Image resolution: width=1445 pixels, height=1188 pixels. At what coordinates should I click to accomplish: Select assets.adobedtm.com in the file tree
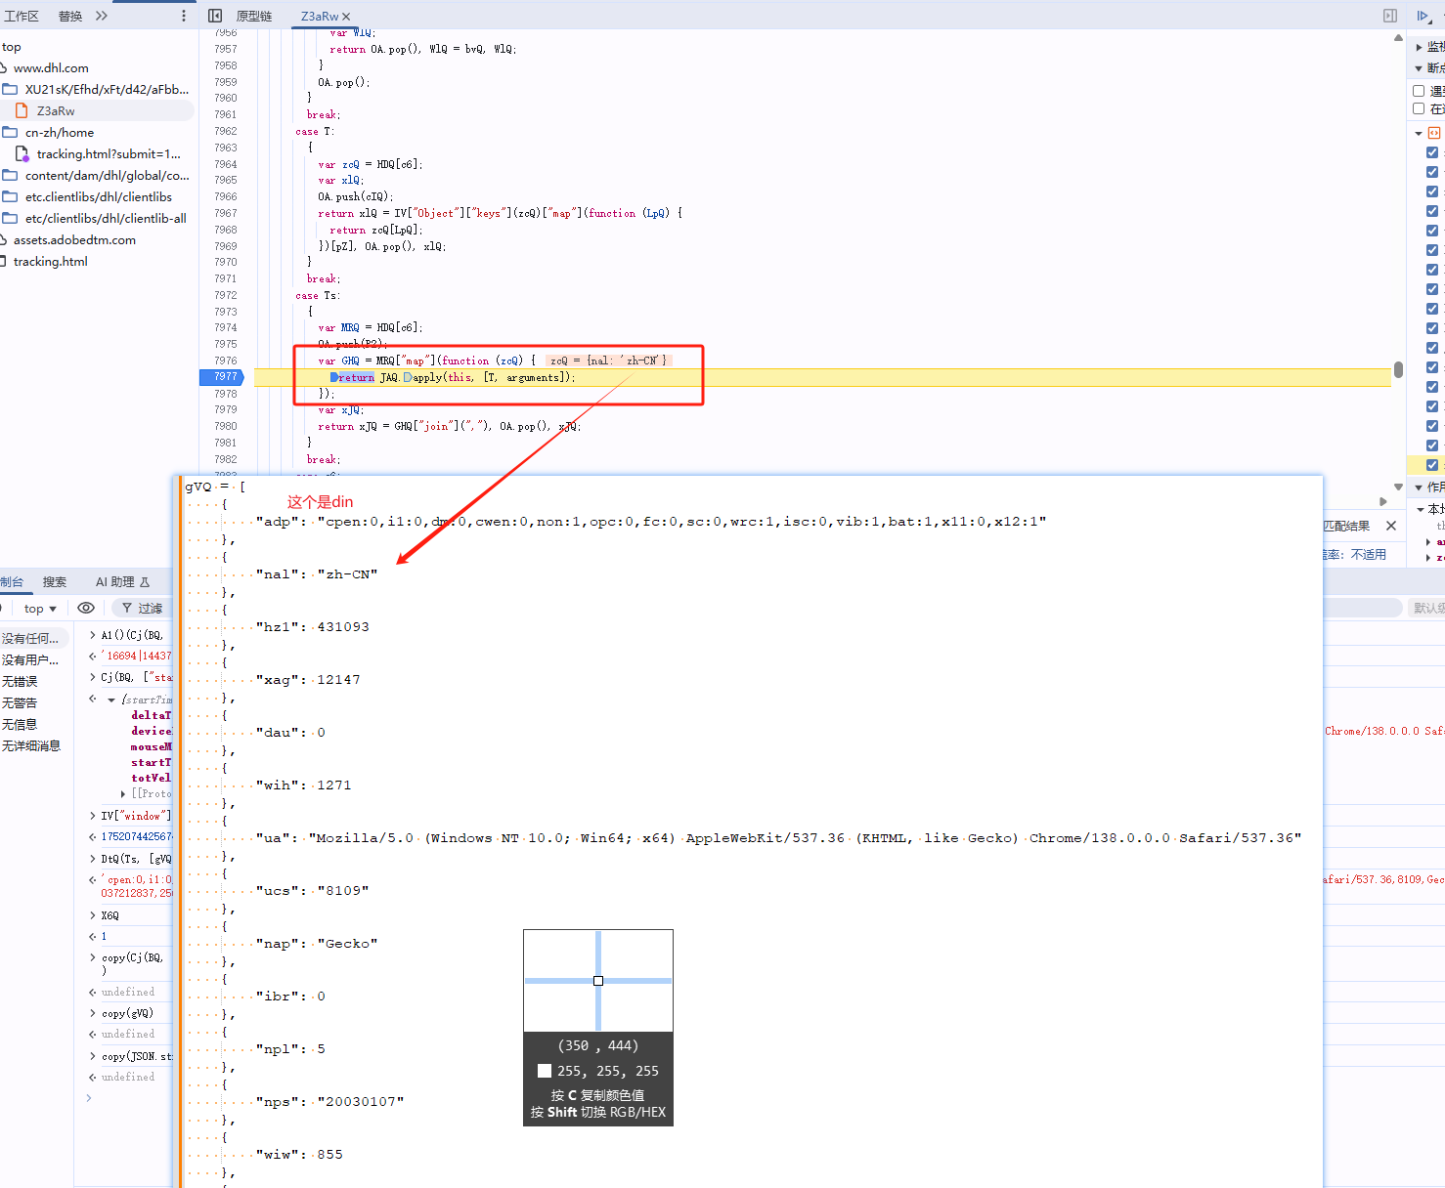74,239
